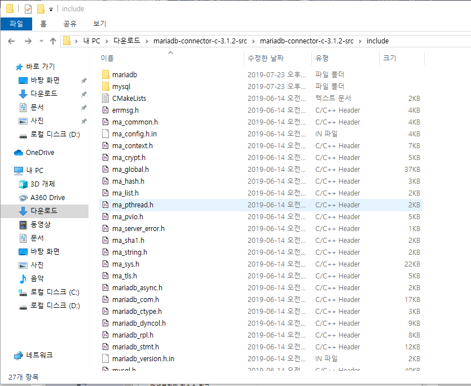Select the ma_server_error.h file
This screenshot has height=386, width=471.
pyautogui.click(x=138, y=229)
